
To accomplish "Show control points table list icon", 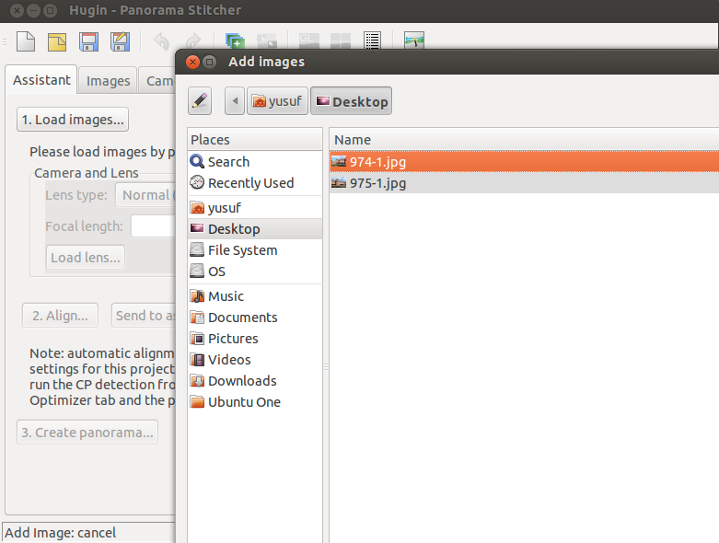I will 372,40.
